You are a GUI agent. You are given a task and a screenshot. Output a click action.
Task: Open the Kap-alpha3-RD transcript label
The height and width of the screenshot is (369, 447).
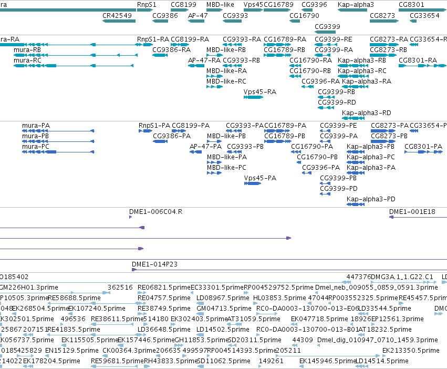pyautogui.click(x=366, y=114)
